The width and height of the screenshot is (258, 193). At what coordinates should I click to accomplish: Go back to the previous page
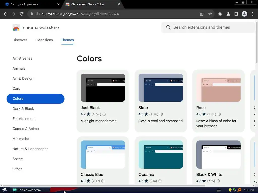6,14
